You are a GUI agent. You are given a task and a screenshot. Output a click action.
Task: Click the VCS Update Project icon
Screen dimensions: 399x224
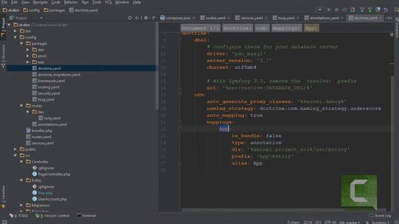click(x=362, y=10)
